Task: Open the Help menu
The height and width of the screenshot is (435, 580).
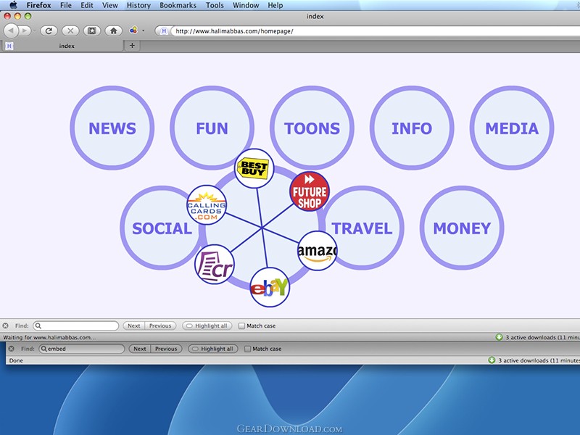Action: (x=275, y=5)
